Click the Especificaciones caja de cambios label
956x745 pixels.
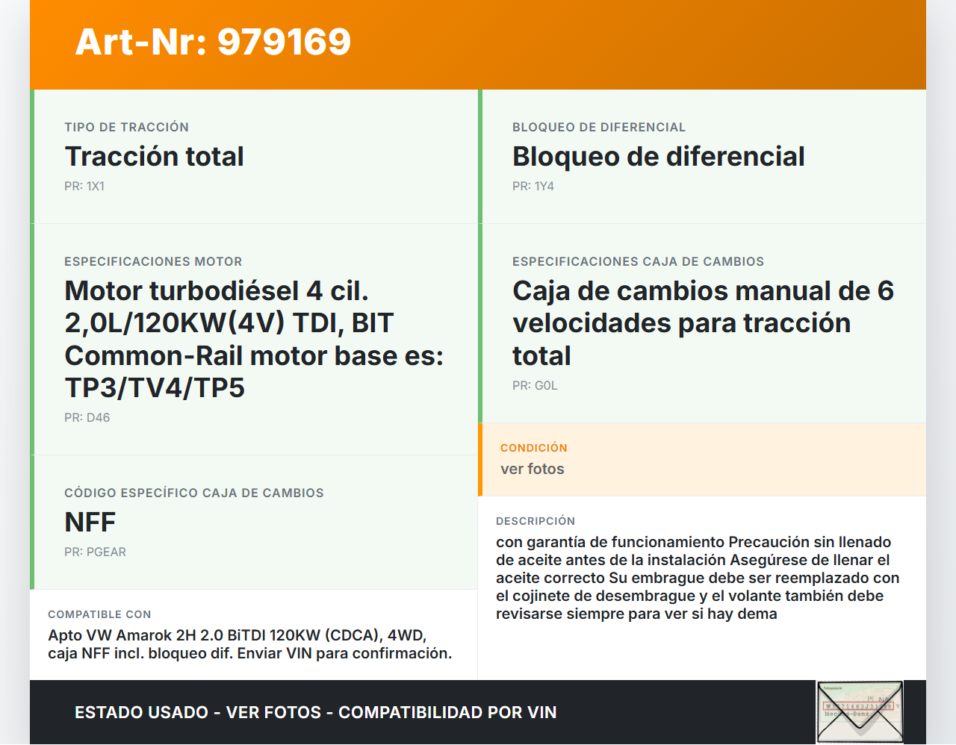click(x=638, y=262)
